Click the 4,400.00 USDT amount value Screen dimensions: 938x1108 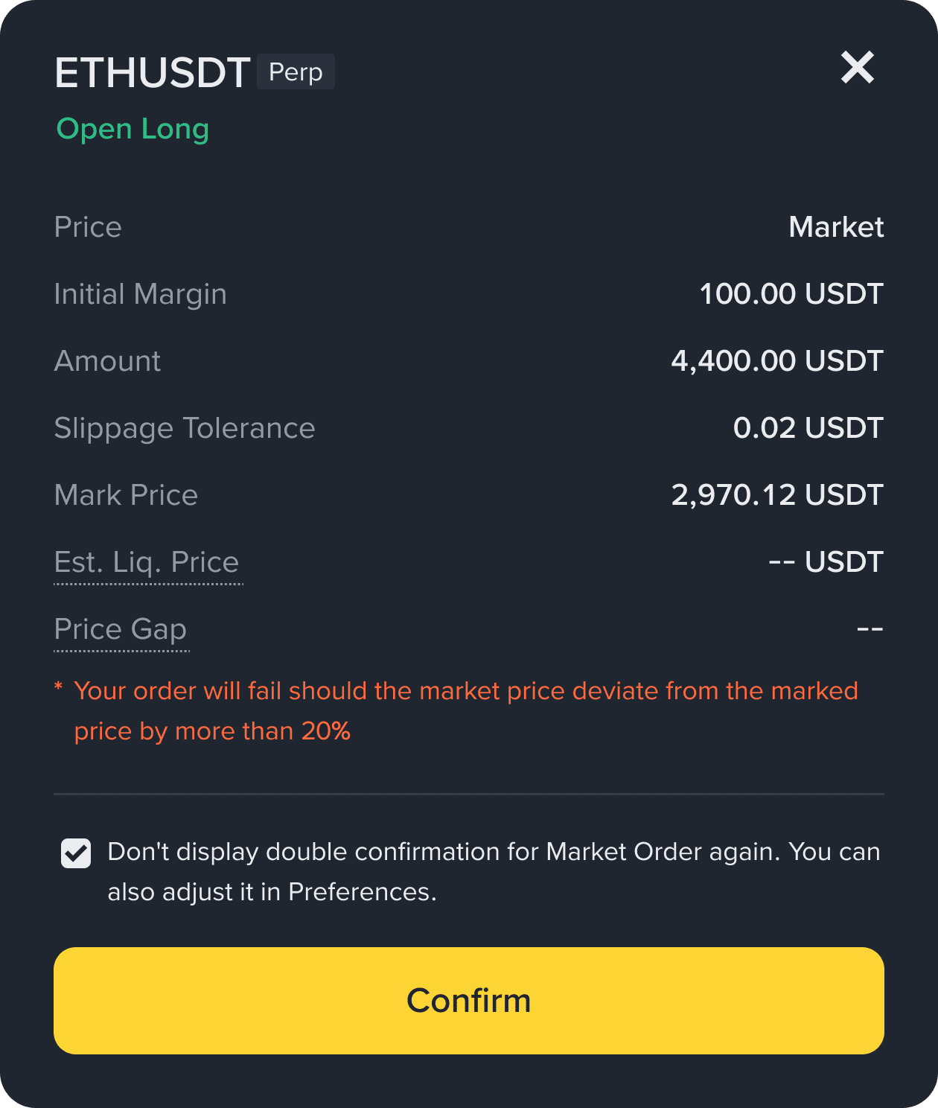[776, 361]
